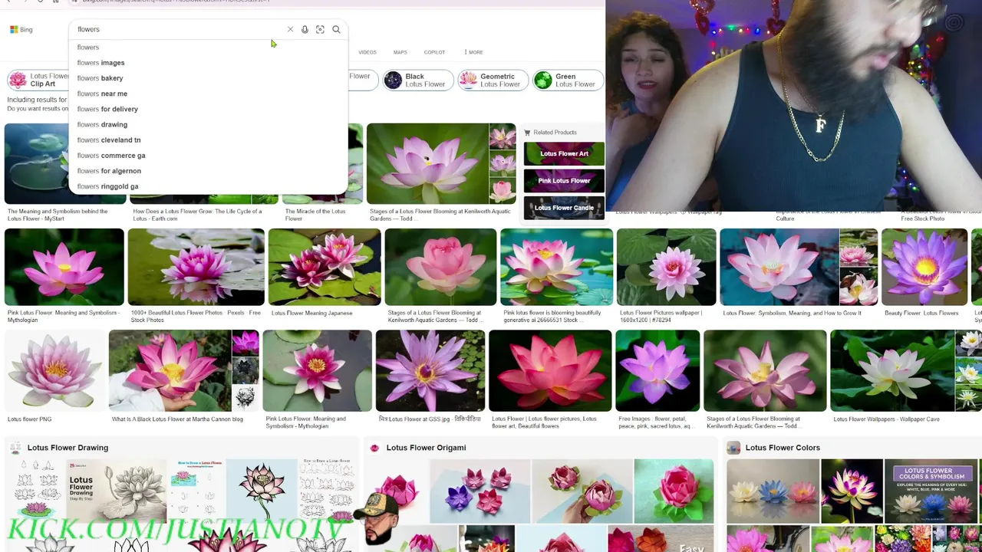Viewport: 982px width, 552px height.
Task: Expand the More menu
Action: [x=473, y=52]
